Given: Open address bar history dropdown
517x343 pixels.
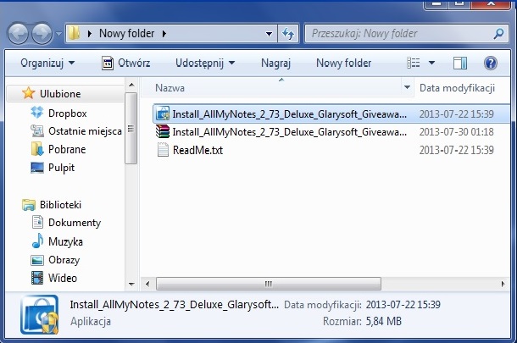Looking at the screenshot, I should point(269,34).
